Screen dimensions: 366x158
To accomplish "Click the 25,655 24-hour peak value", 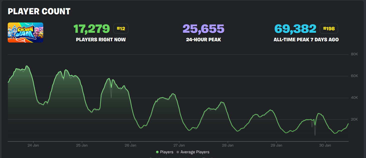I will (203, 29).
